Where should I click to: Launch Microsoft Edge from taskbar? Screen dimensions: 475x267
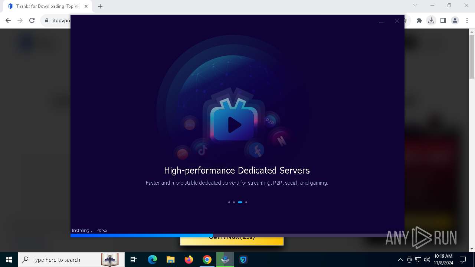point(153,260)
